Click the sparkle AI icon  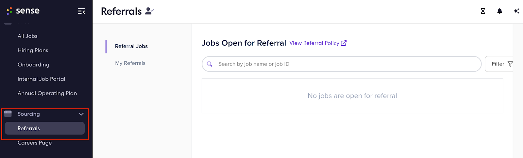516,11
